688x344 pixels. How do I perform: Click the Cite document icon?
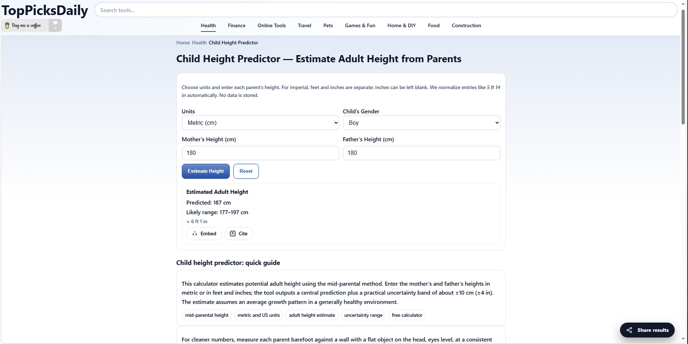(x=233, y=234)
